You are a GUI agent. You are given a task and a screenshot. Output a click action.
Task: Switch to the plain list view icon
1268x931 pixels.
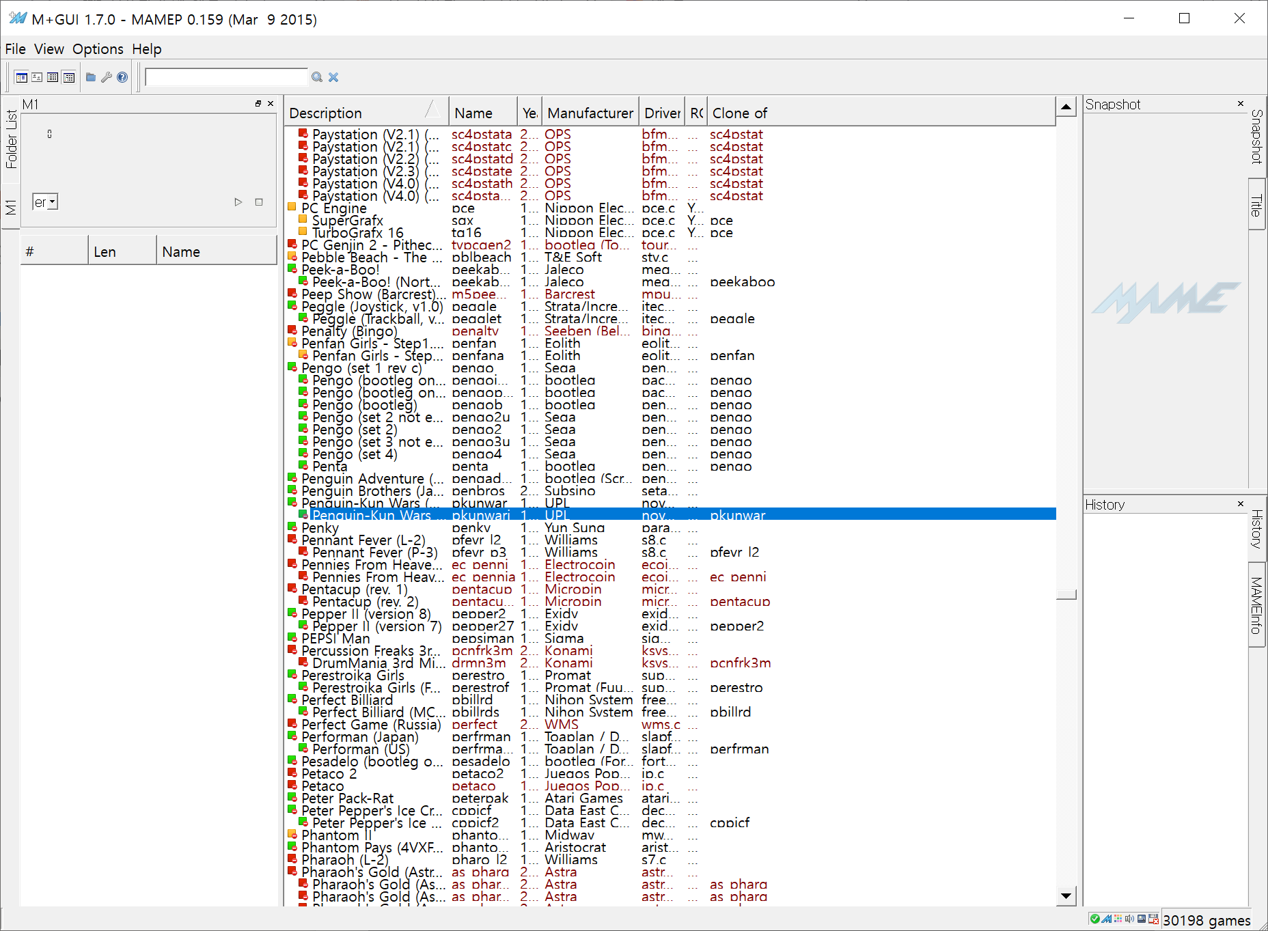pos(53,77)
